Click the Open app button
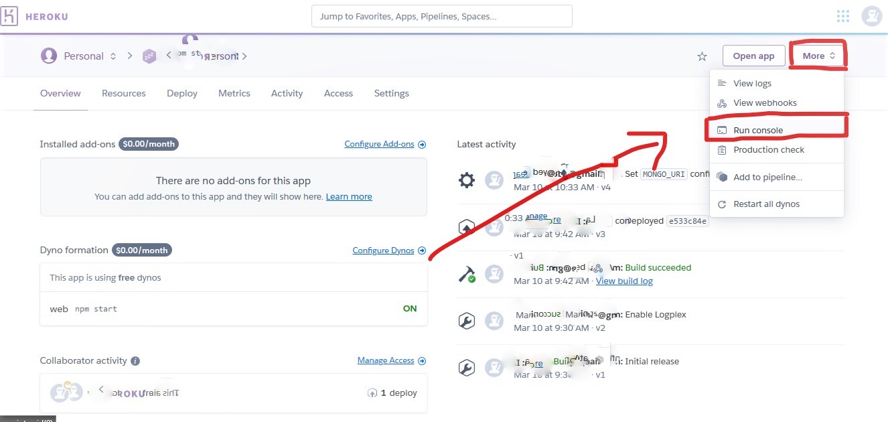 753,56
